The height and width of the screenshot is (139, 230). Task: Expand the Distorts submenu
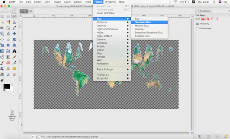pyautogui.click(x=112, y=26)
